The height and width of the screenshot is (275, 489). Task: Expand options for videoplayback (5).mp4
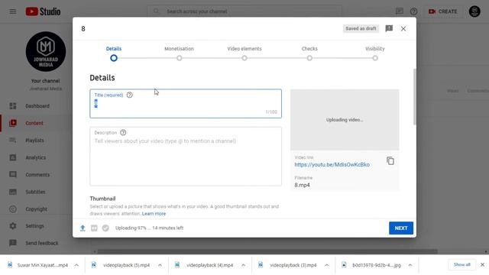click(160, 265)
